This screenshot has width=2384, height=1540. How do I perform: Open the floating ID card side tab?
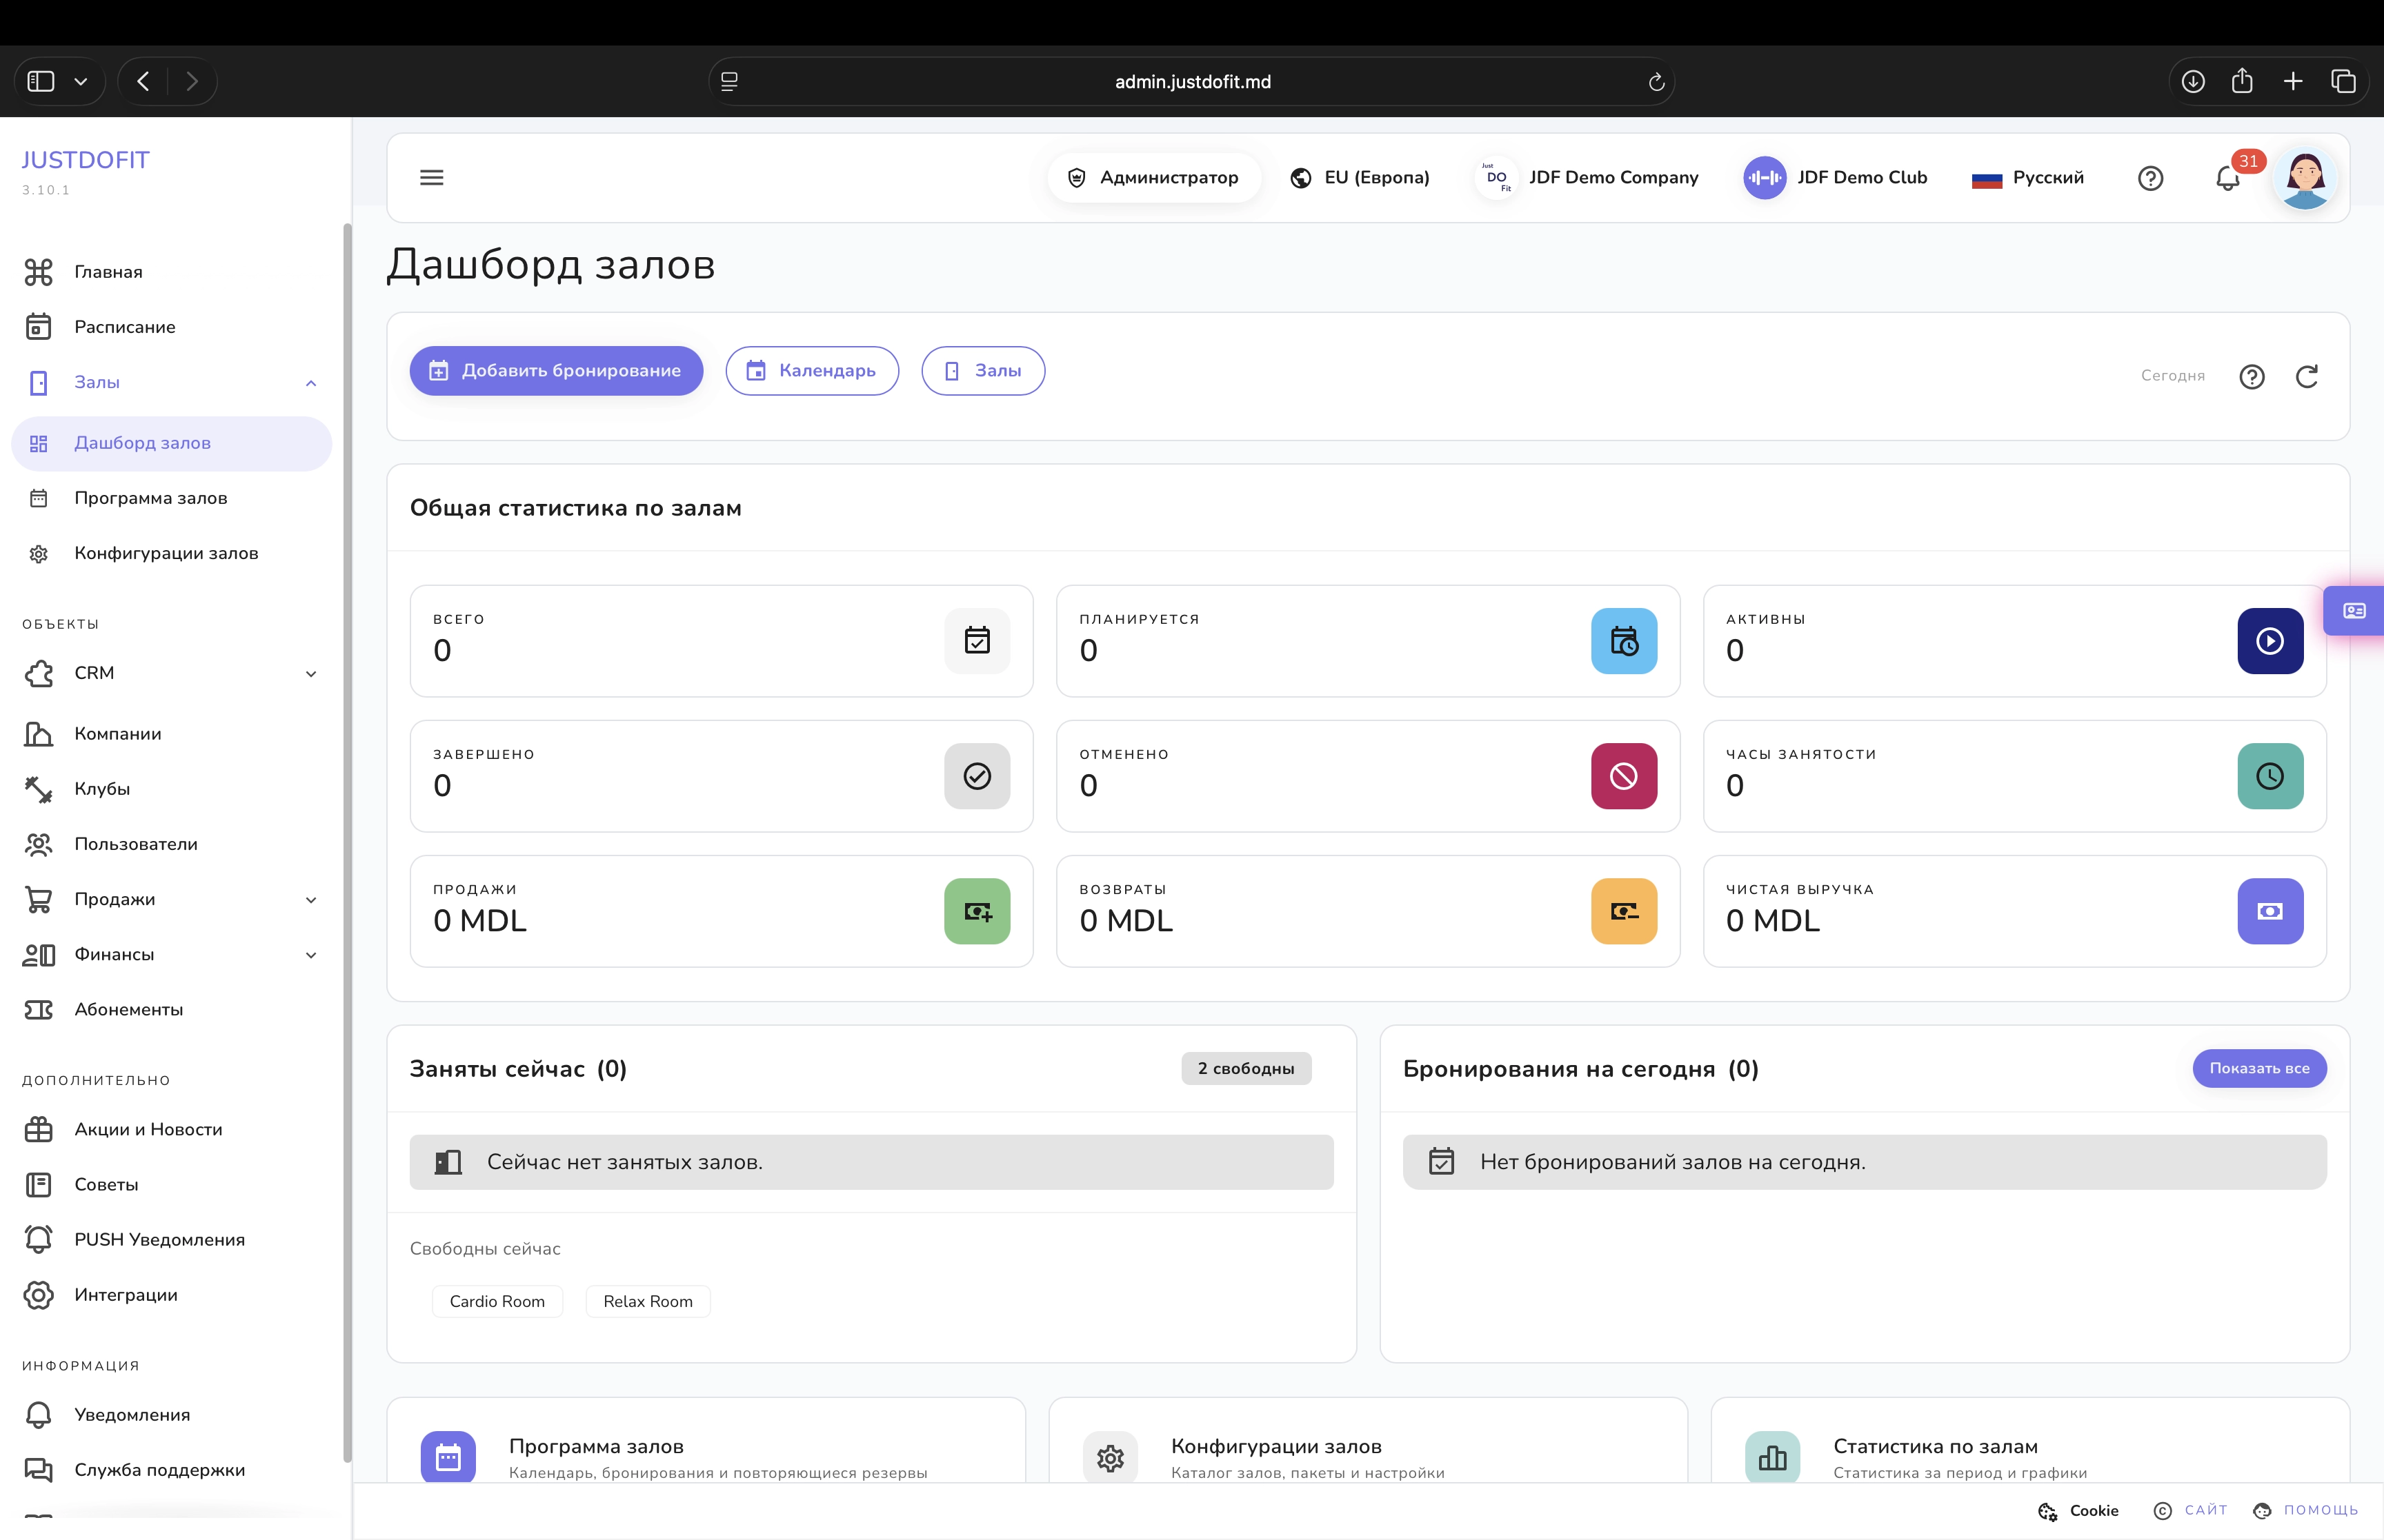coord(2354,611)
